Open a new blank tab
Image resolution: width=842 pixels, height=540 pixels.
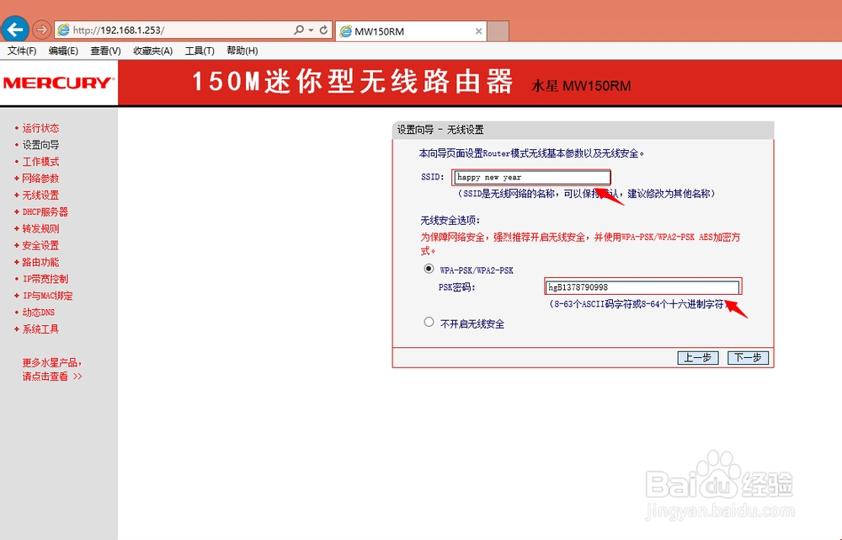pyautogui.click(x=498, y=31)
